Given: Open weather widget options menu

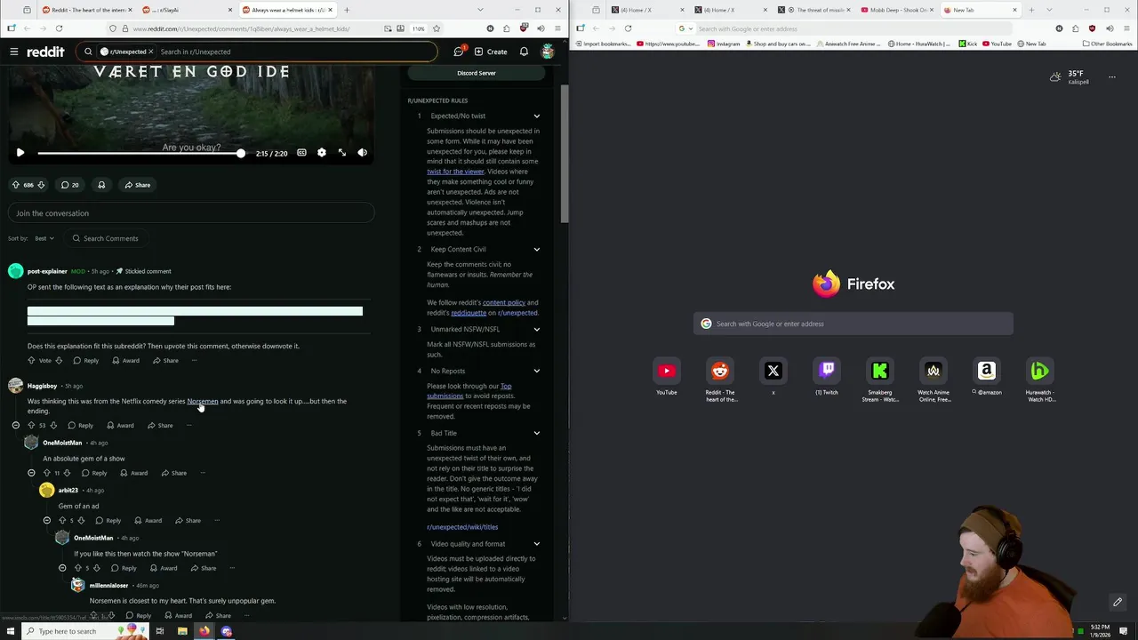Looking at the screenshot, I should coord(1111,77).
